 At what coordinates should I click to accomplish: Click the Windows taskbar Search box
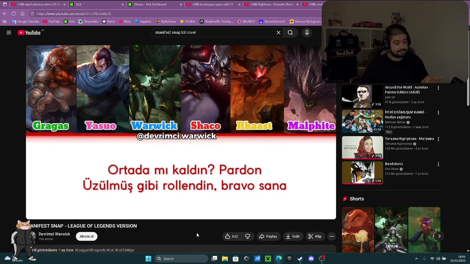(x=181, y=258)
